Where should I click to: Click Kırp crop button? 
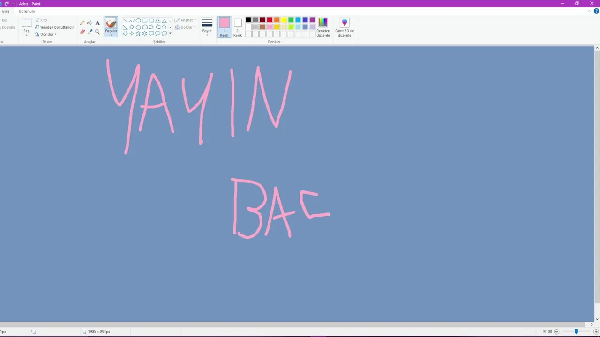(x=41, y=20)
